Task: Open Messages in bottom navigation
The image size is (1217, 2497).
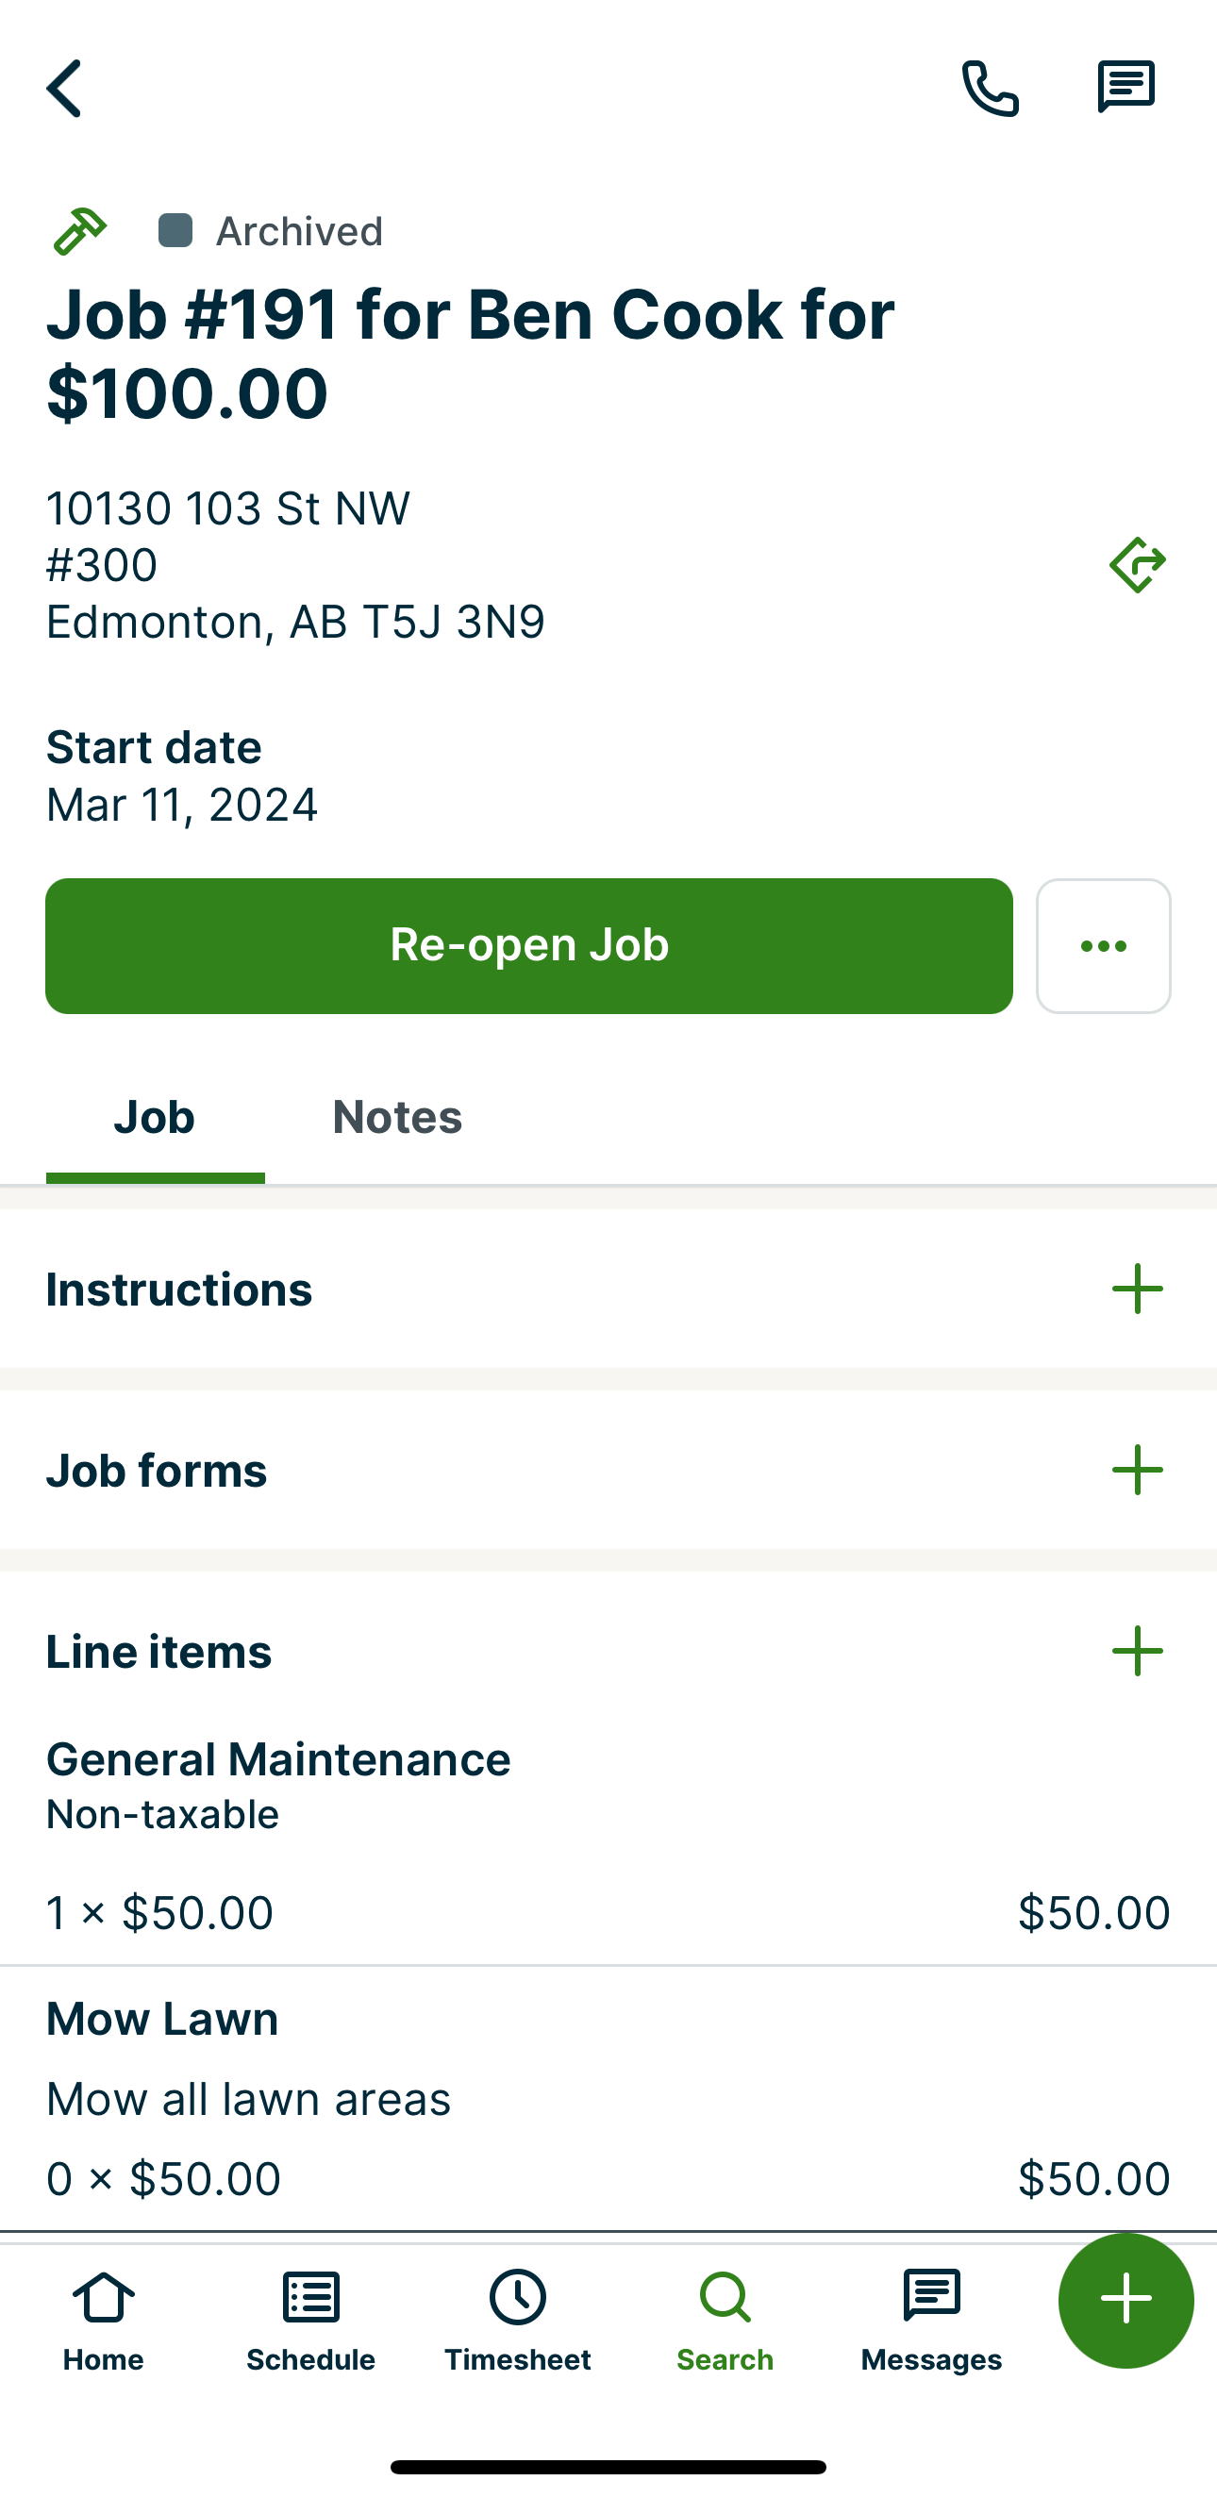Action: point(931,2318)
